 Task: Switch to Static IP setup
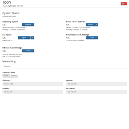(x=14, y=76)
